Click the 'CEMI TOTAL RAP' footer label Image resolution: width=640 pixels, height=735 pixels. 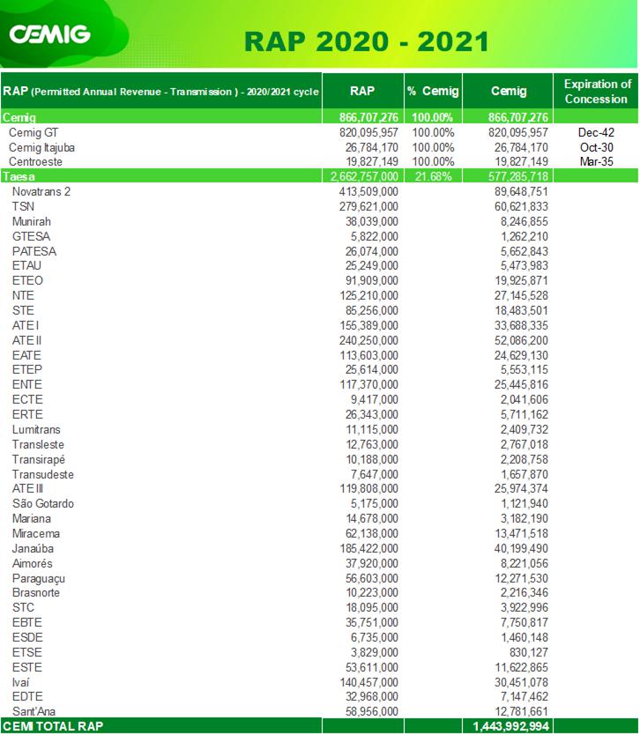pyautogui.click(x=53, y=726)
